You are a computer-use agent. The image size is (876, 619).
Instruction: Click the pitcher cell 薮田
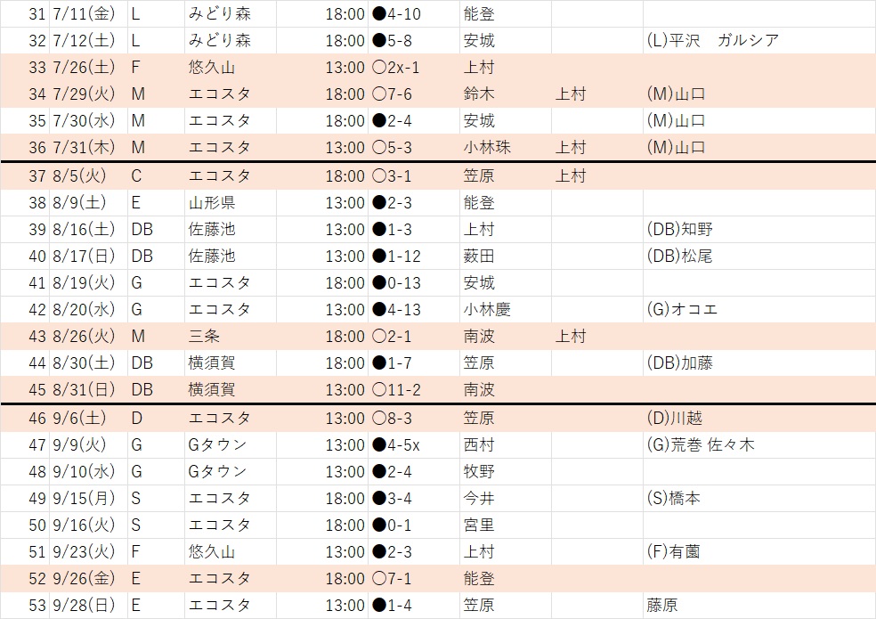pos(479,257)
